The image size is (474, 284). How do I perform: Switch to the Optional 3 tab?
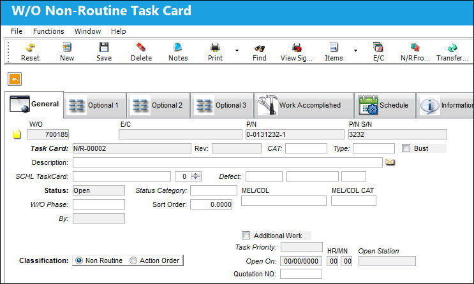(x=222, y=105)
